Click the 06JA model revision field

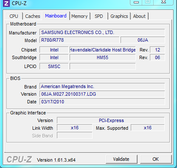point(143,40)
